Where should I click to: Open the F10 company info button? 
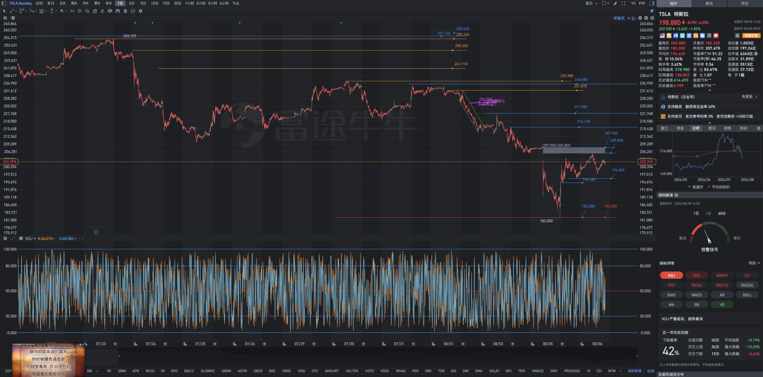click(x=642, y=3)
